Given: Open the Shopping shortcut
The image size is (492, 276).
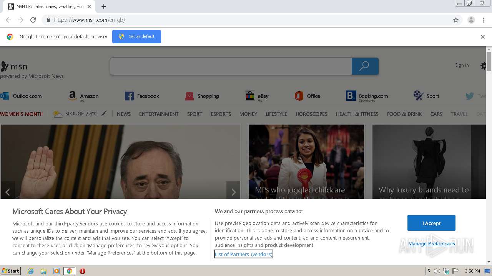Looking at the screenshot, I should pos(202,96).
